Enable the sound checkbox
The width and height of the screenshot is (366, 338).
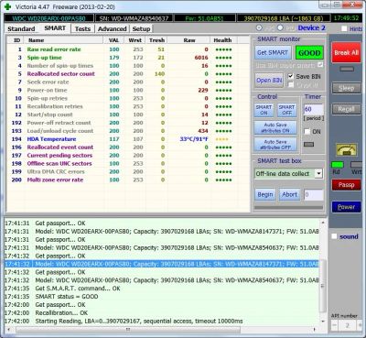click(x=334, y=236)
